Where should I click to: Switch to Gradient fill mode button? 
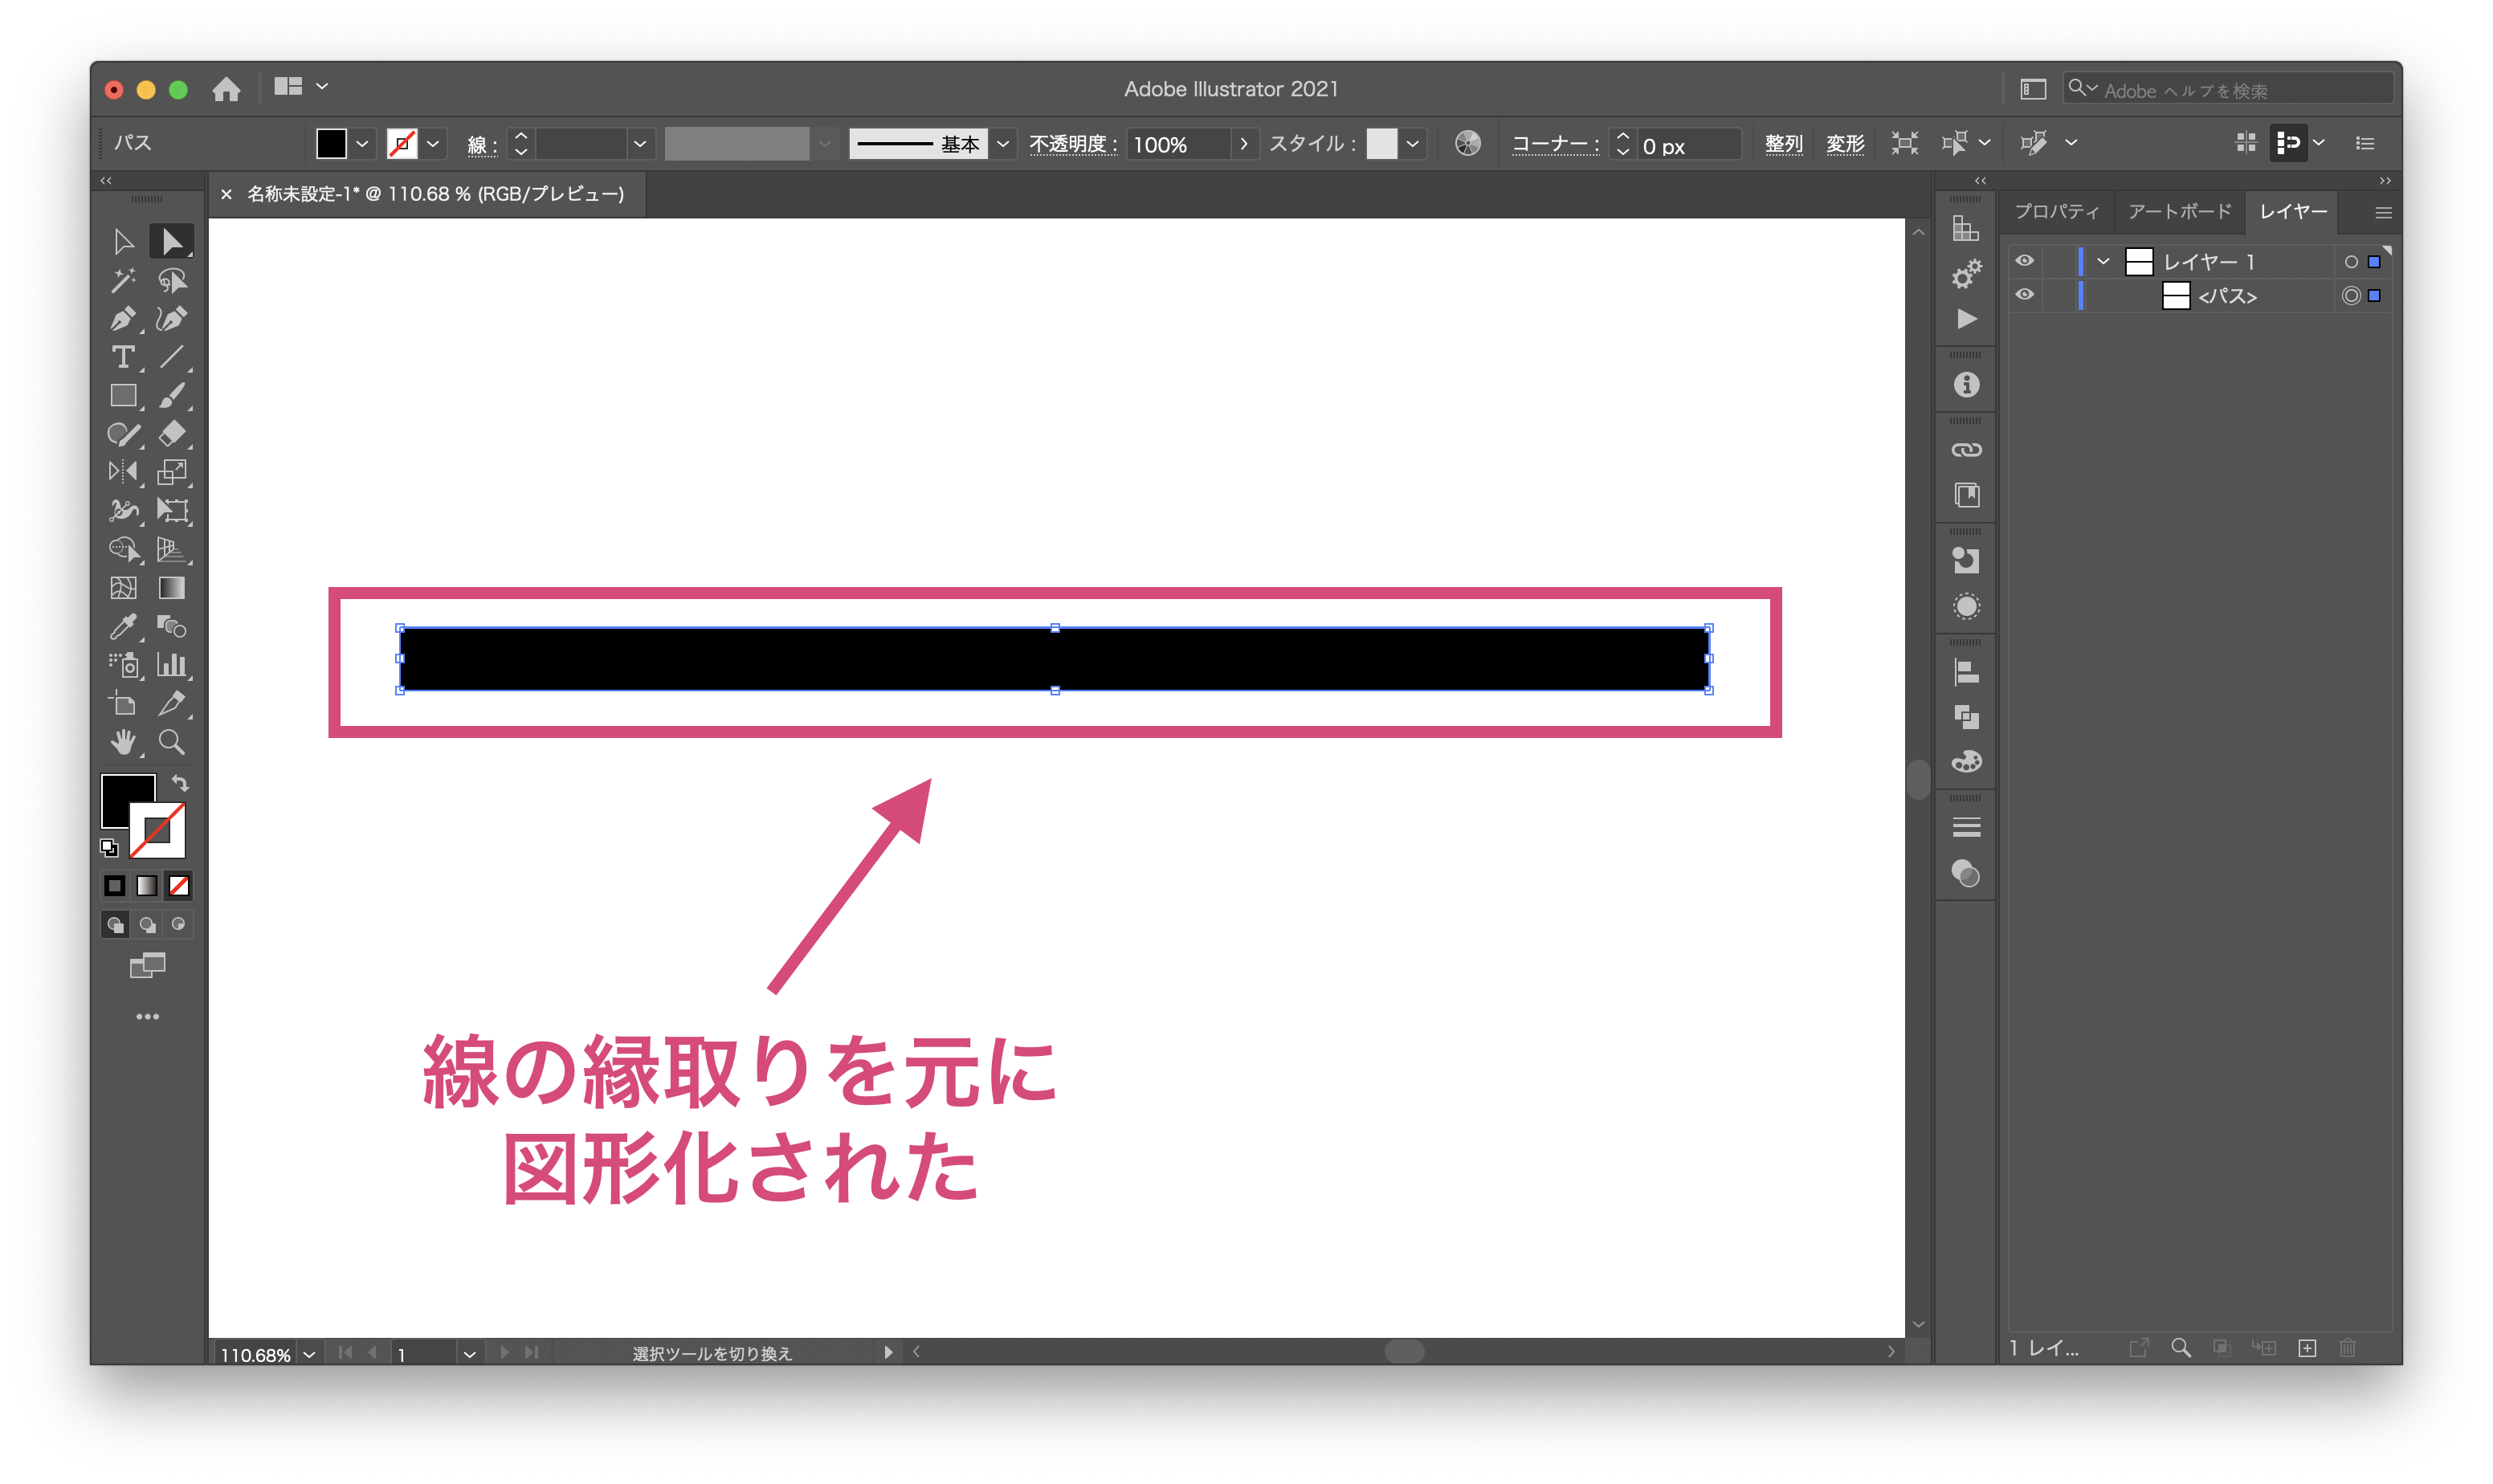click(147, 886)
